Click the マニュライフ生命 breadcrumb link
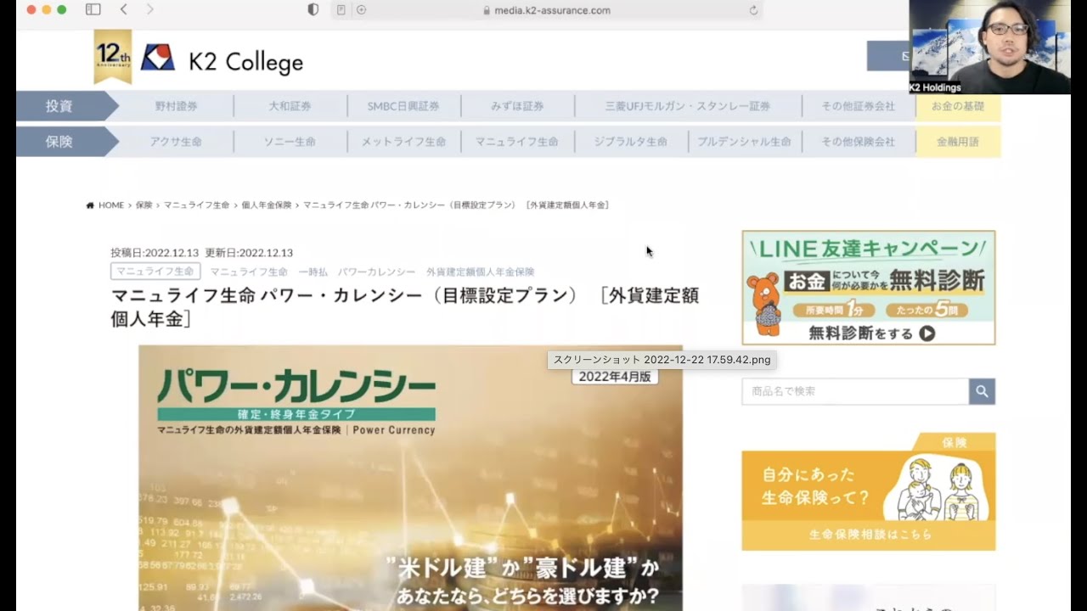The image size is (1087, 611). [196, 205]
